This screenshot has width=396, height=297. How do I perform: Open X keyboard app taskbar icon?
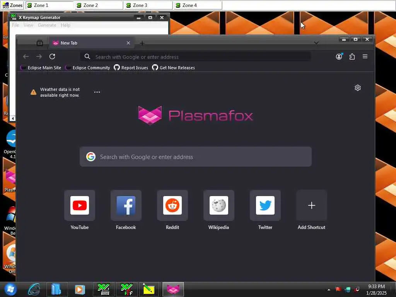coord(104,289)
